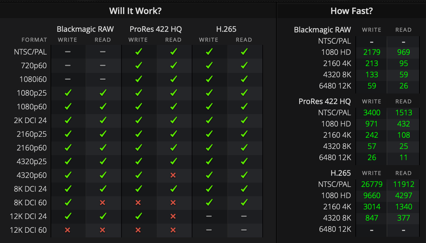Image resolution: width=426 pixels, height=243 pixels.
Task: Click the green check for 12K DCI 24 Blackmagic RAW write
Action: pyautogui.click(x=68, y=216)
